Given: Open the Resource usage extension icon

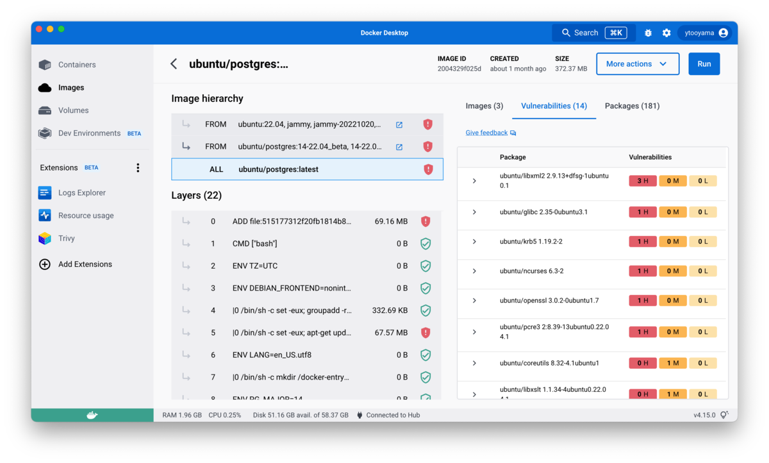Looking at the screenshot, I should tap(45, 215).
